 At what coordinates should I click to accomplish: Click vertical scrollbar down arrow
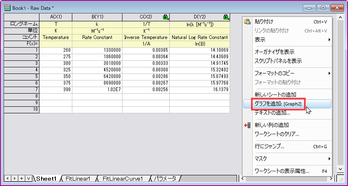[340, 170]
